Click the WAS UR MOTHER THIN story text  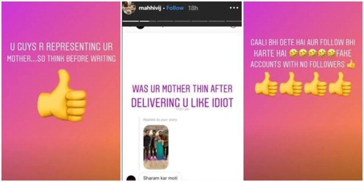pyautogui.click(x=182, y=96)
